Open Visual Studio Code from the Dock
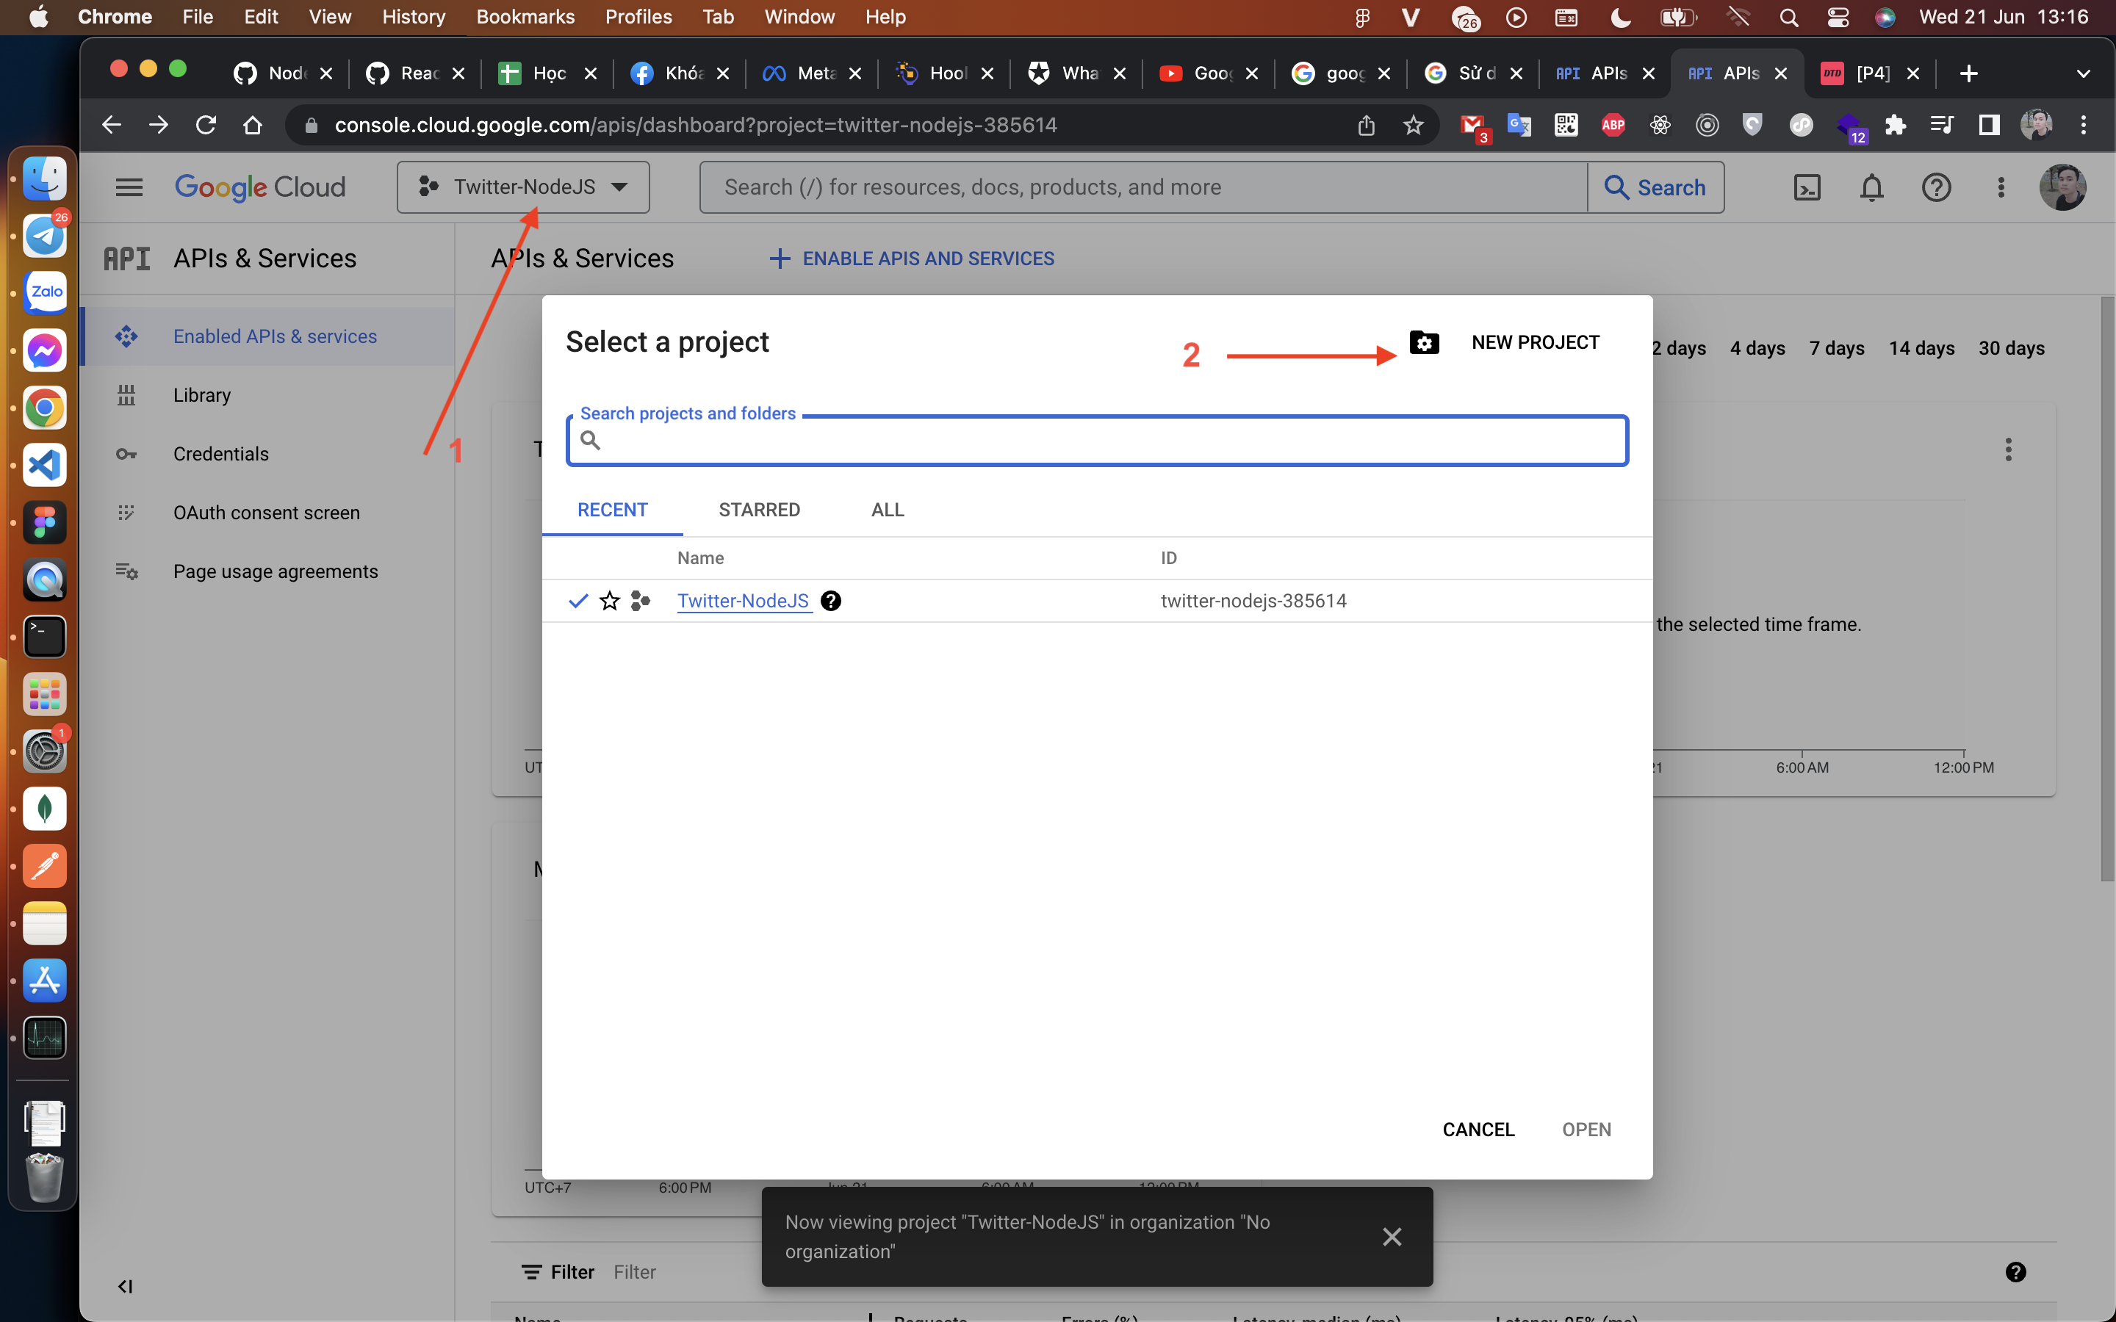This screenshot has width=2116, height=1322. (45, 464)
